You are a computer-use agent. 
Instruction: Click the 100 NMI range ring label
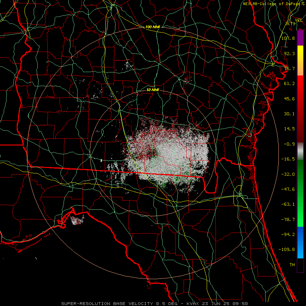coord(153,27)
